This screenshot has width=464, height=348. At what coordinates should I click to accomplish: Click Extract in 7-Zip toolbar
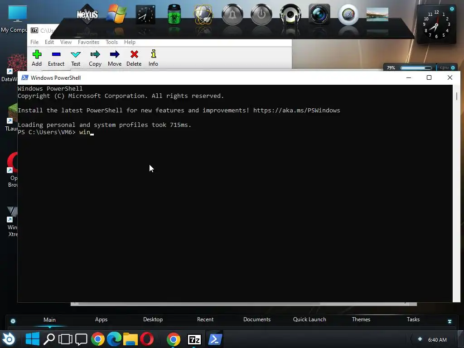(x=56, y=58)
